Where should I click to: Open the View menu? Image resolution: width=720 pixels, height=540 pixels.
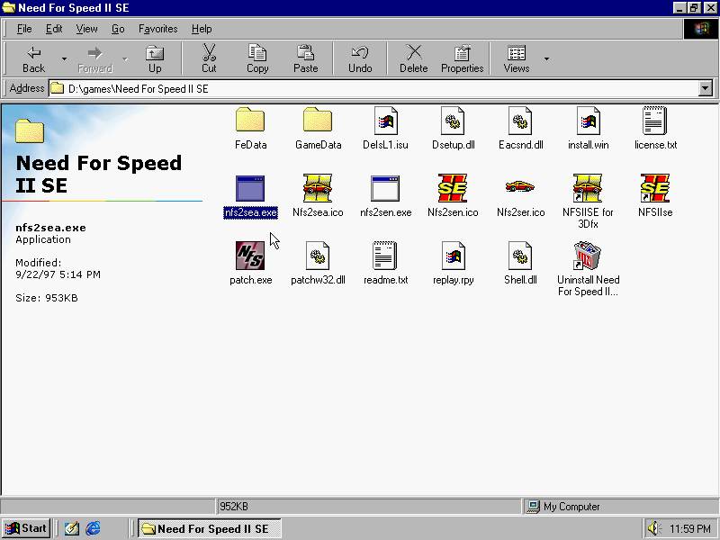pos(86,29)
